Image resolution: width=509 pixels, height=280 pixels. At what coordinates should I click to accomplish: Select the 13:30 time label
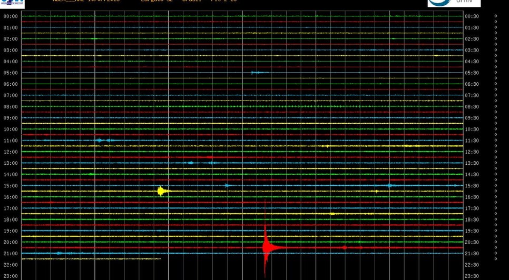tap(472, 163)
